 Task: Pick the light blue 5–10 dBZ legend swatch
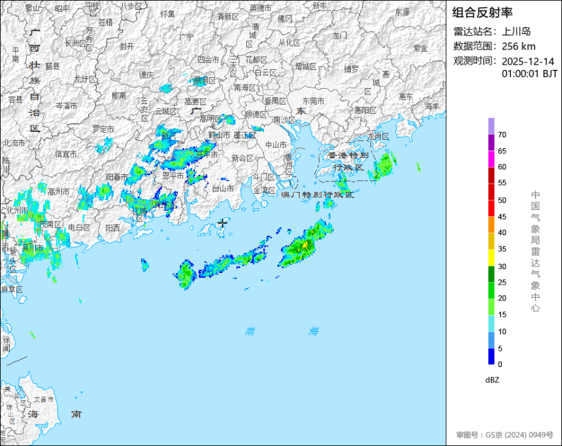tap(491, 340)
